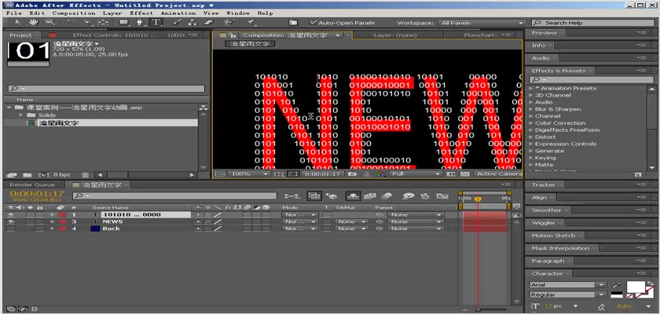Show the Back layer visibility box
The height and width of the screenshot is (314, 660).
pyautogui.click(x=11, y=228)
